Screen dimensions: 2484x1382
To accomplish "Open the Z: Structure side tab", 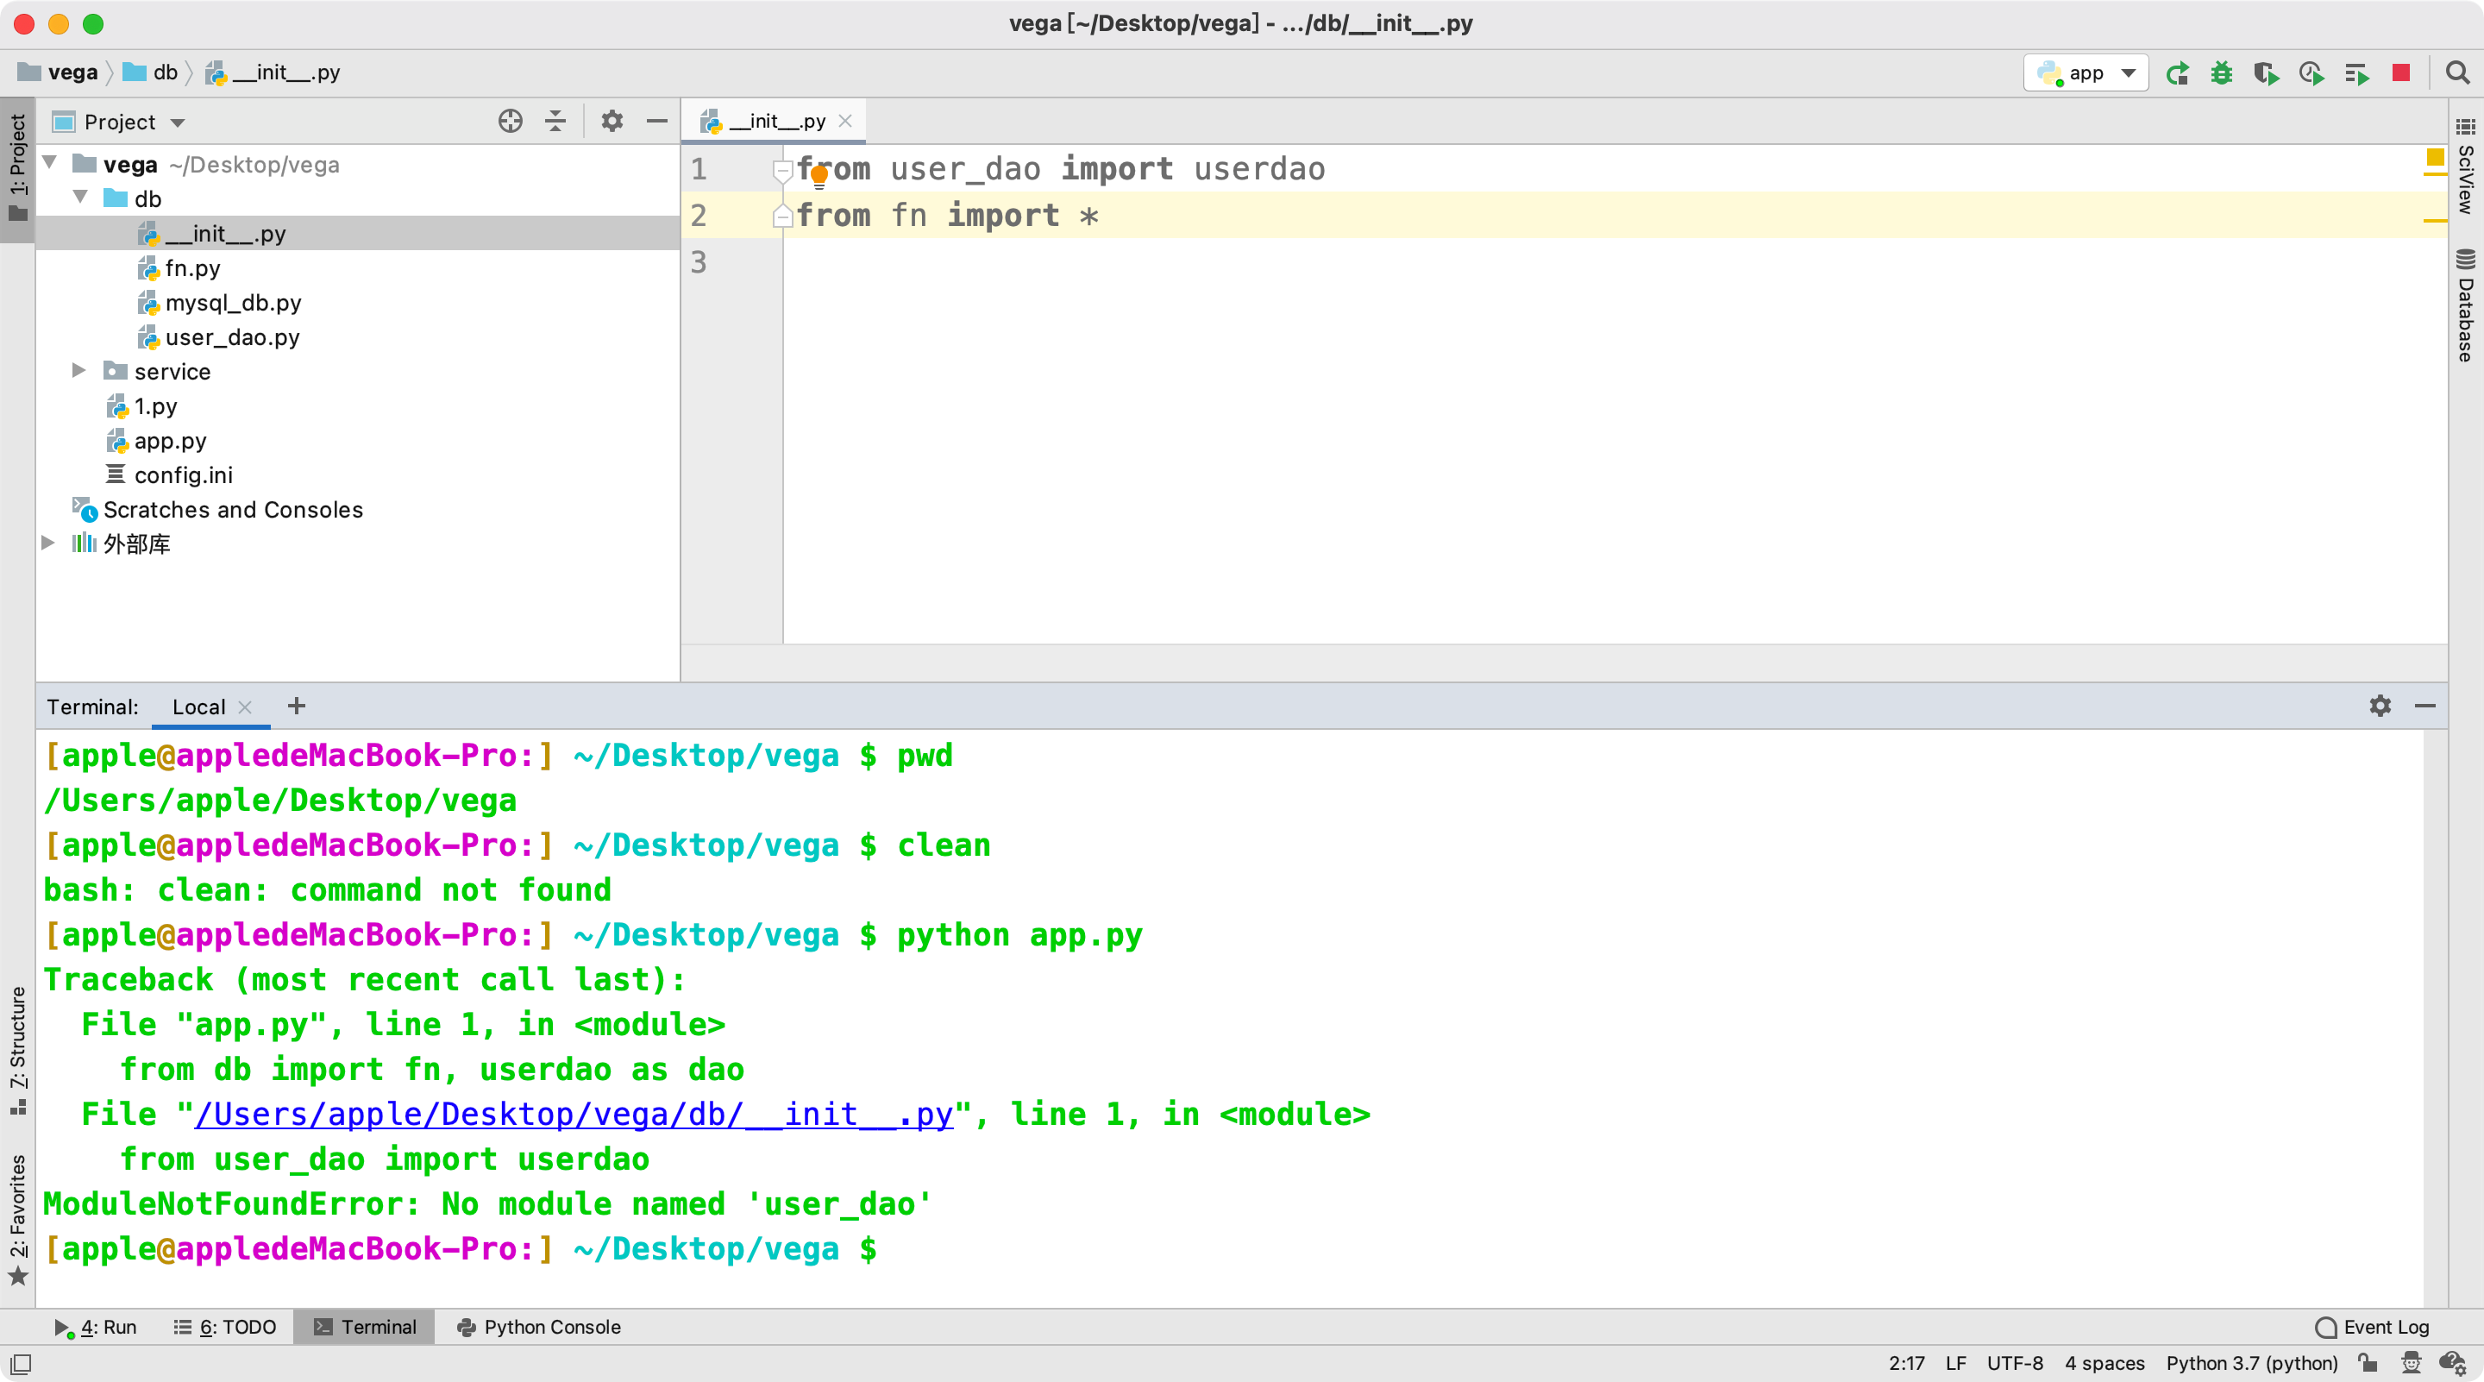I will (x=17, y=1052).
